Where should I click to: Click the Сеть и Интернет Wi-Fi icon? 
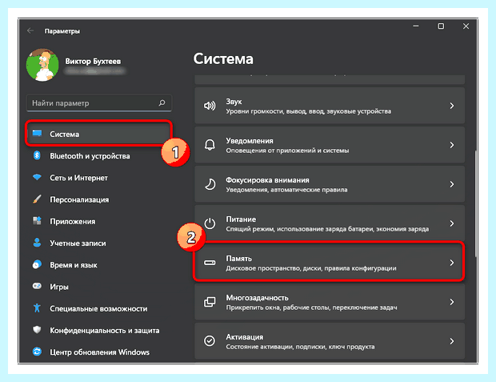pos(37,177)
